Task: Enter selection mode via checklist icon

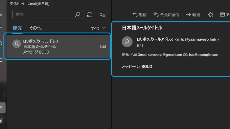Action: coord(103,14)
